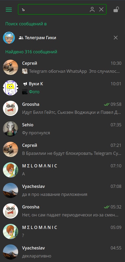Clear the search field with the X icon
The height and width of the screenshot is (262, 125).
point(101,9)
